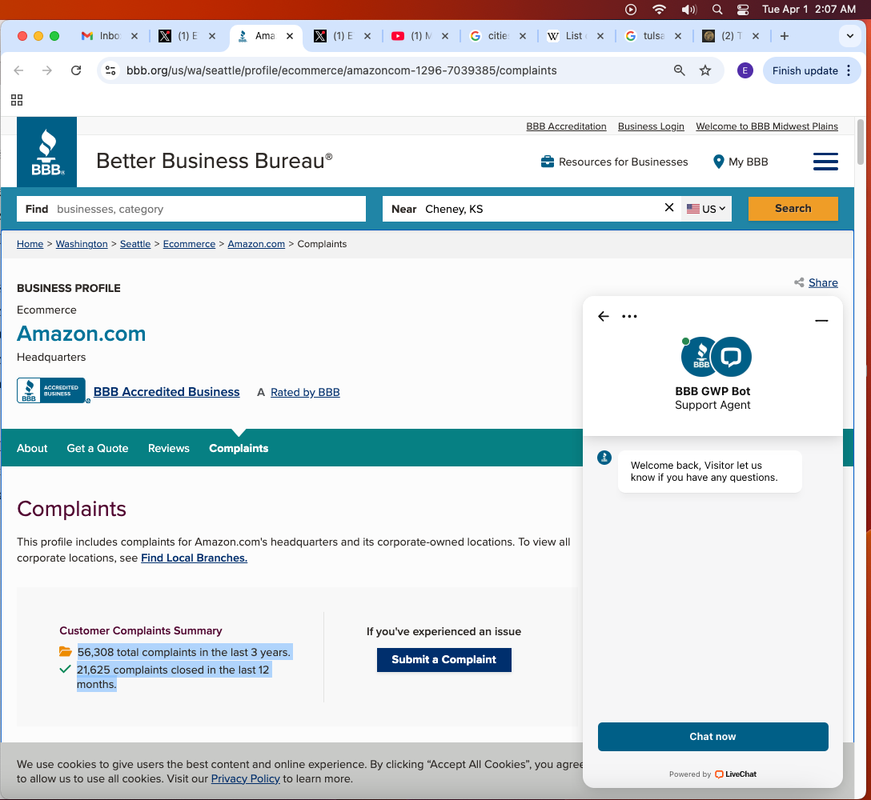Viewport: 871px width, 800px height.
Task: Open the BBB Accreditation link
Action: pos(566,126)
